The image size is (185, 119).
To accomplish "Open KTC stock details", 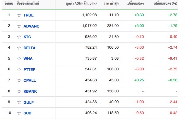I will tap(27, 37).
